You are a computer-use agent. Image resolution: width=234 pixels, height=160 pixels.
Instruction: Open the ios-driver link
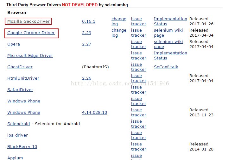point(18,135)
